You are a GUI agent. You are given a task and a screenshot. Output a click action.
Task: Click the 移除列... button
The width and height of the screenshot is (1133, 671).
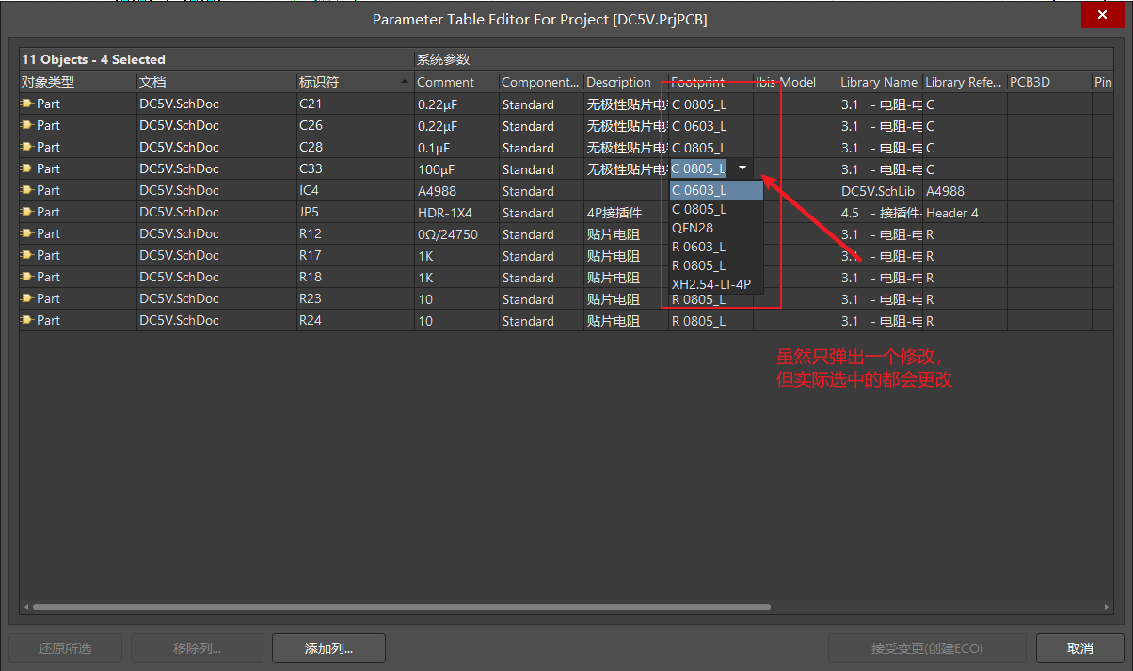[197, 648]
